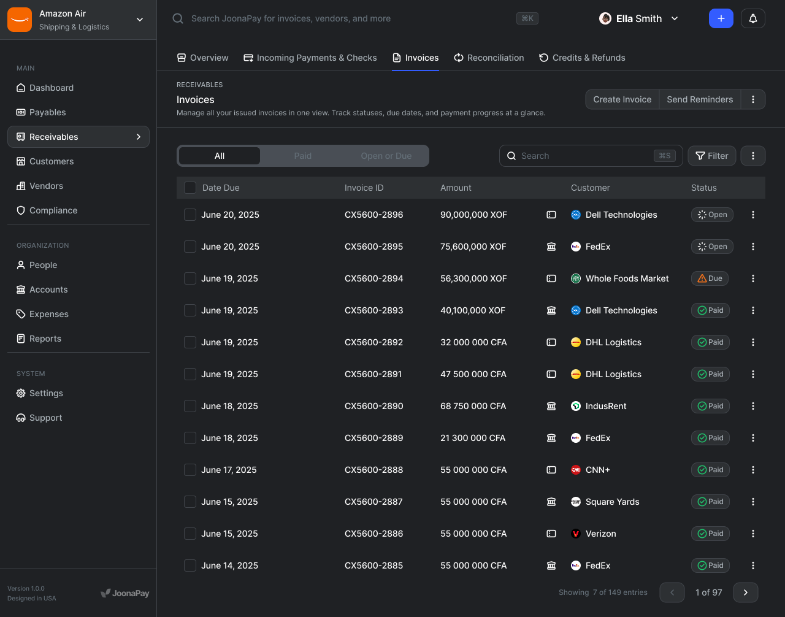The height and width of the screenshot is (617, 785).
Task: Go to Customers page
Action: point(78,161)
